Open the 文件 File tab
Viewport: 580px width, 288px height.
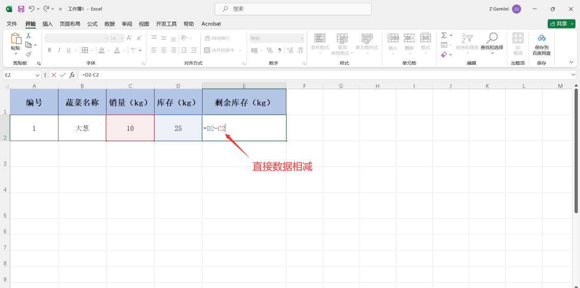12,24
